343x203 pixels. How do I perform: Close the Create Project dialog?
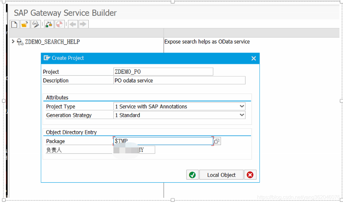point(254,58)
